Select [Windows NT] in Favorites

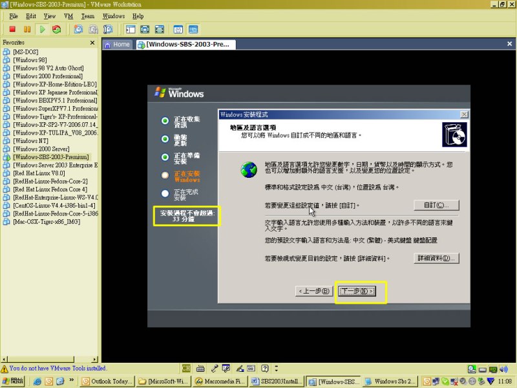(30, 141)
